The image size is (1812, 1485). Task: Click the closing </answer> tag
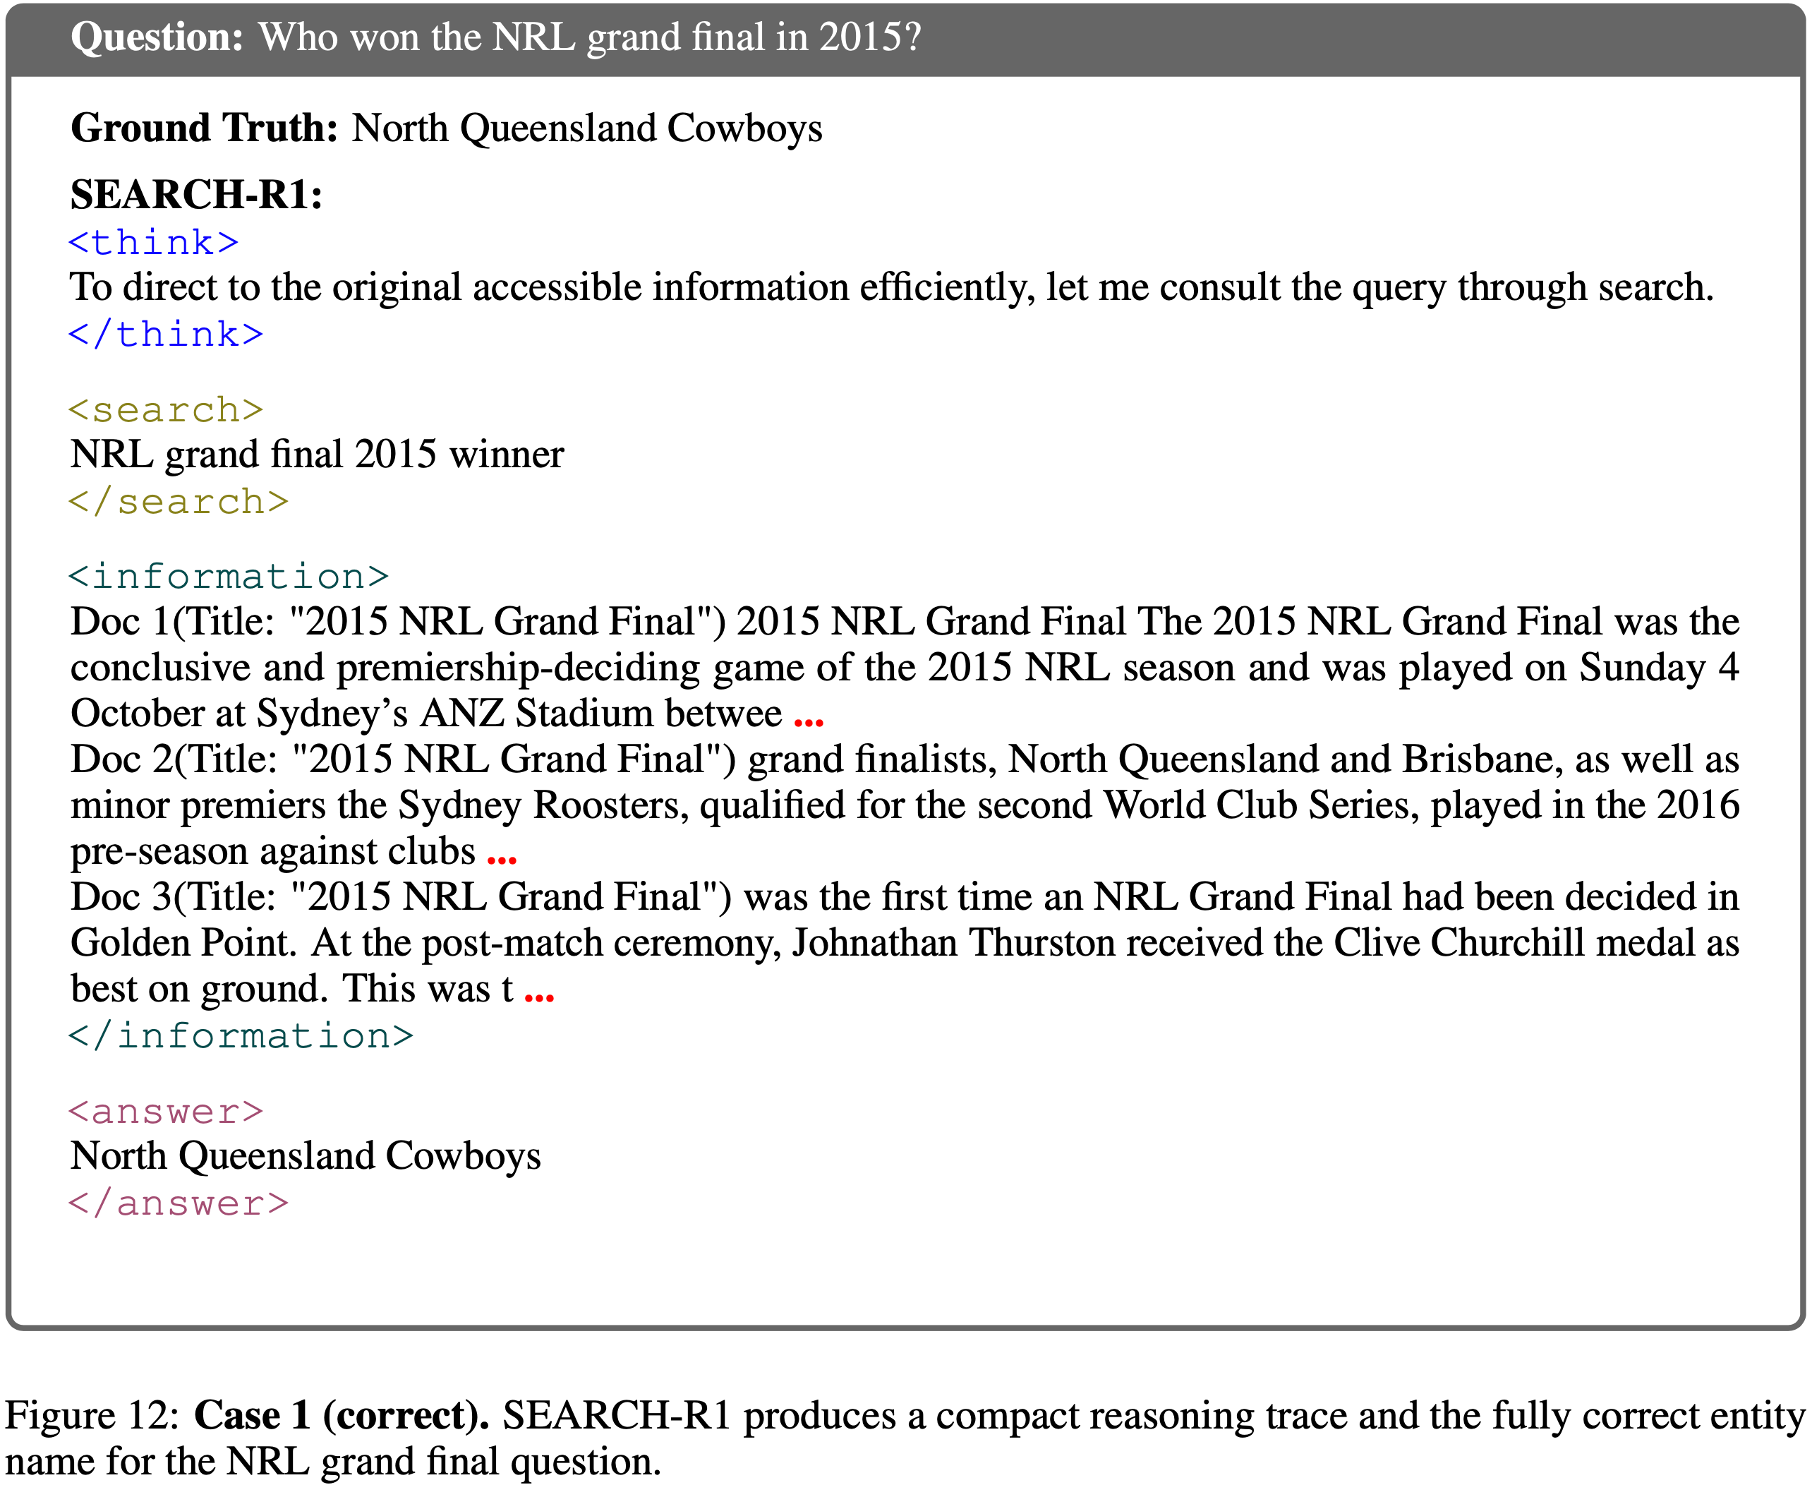(x=179, y=1203)
